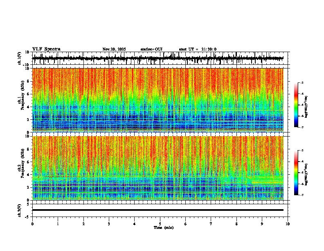Select the "Time (min)" x-axis title
324x251 pixels.
(164, 228)
